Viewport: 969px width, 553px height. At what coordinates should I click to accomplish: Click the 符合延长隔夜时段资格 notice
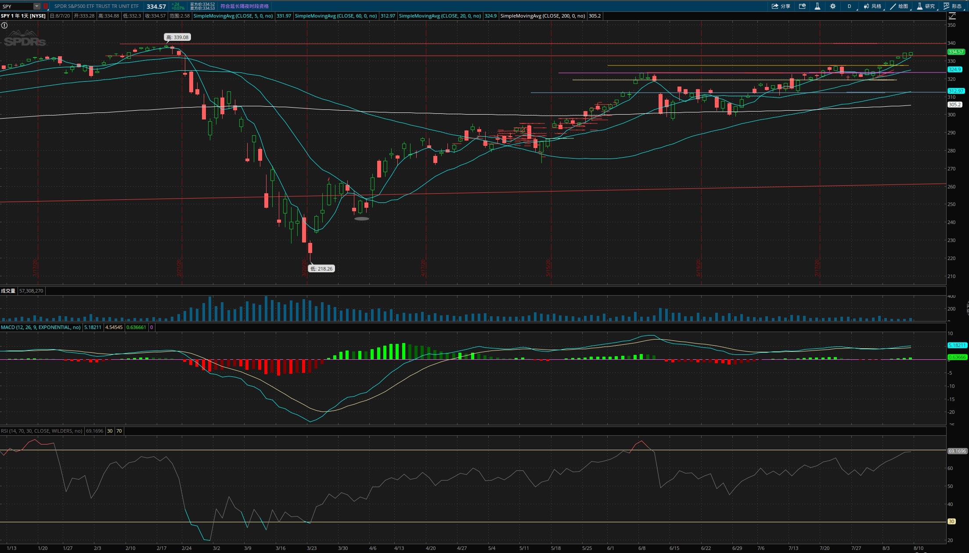pos(245,6)
